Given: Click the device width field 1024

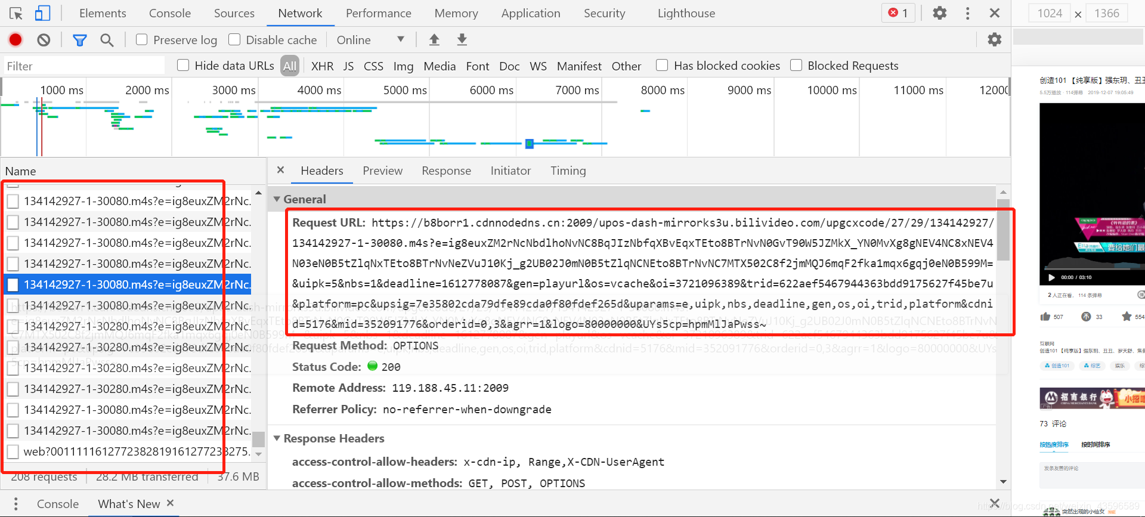Looking at the screenshot, I should click(x=1050, y=13).
